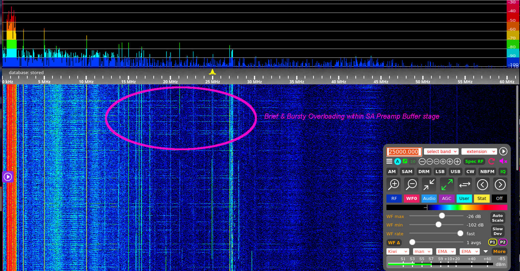Click the largest minus frequency step button
The height and width of the screenshot is (271, 520).
[422, 162]
